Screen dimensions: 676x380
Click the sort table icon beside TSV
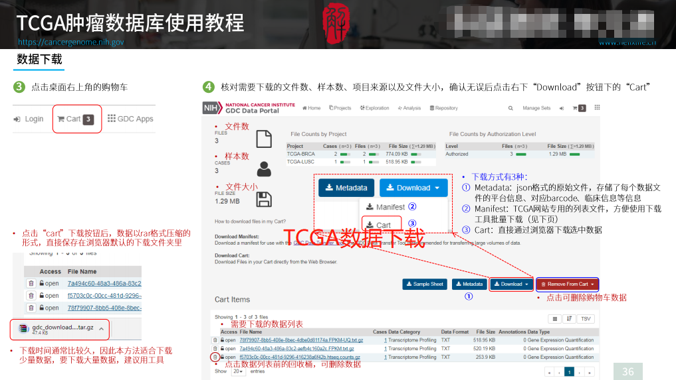[569, 319]
